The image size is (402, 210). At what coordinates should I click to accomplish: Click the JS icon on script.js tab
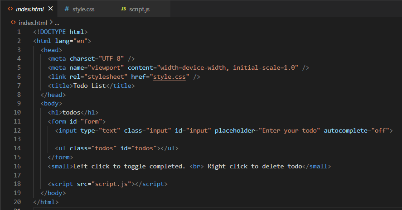pos(123,9)
